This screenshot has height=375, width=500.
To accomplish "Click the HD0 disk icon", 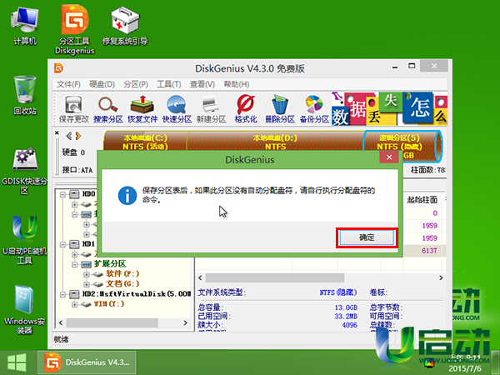I will coord(74,194).
